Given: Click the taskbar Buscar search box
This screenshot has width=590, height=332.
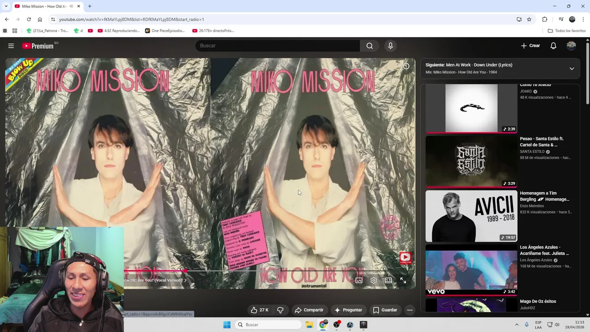Looking at the screenshot, I should pos(268,325).
